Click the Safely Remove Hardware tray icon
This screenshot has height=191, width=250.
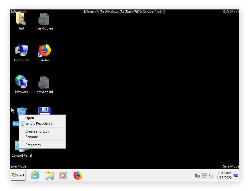197,175
